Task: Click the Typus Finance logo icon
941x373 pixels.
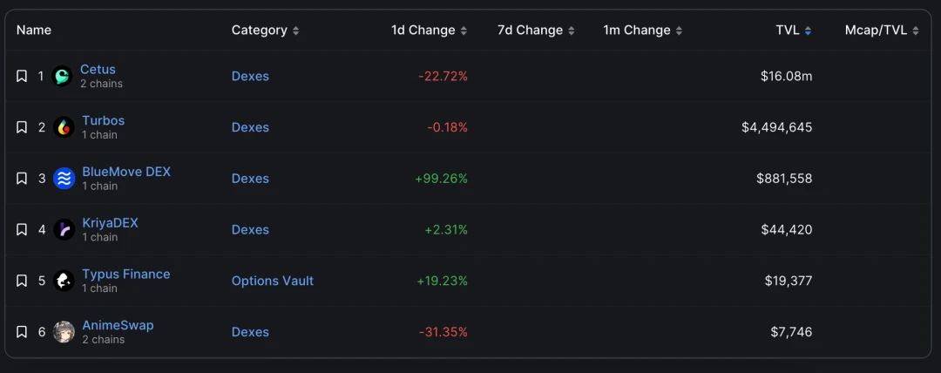Action: click(x=64, y=281)
